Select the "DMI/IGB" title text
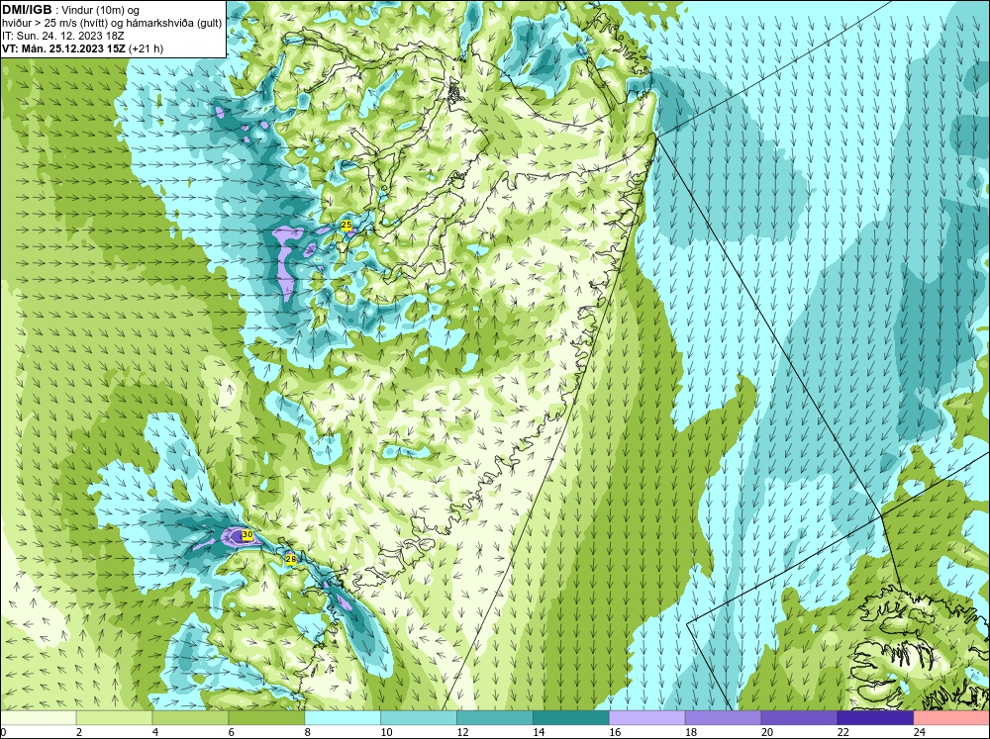Image resolution: width=990 pixels, height=739 pixels. (27, 10)
